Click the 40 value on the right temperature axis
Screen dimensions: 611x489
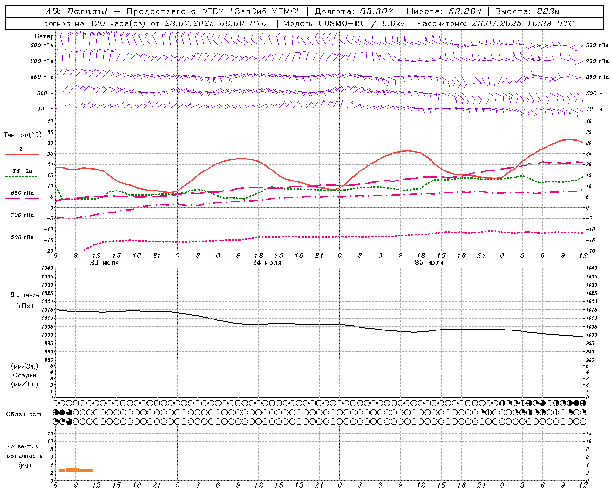(589, 121)
